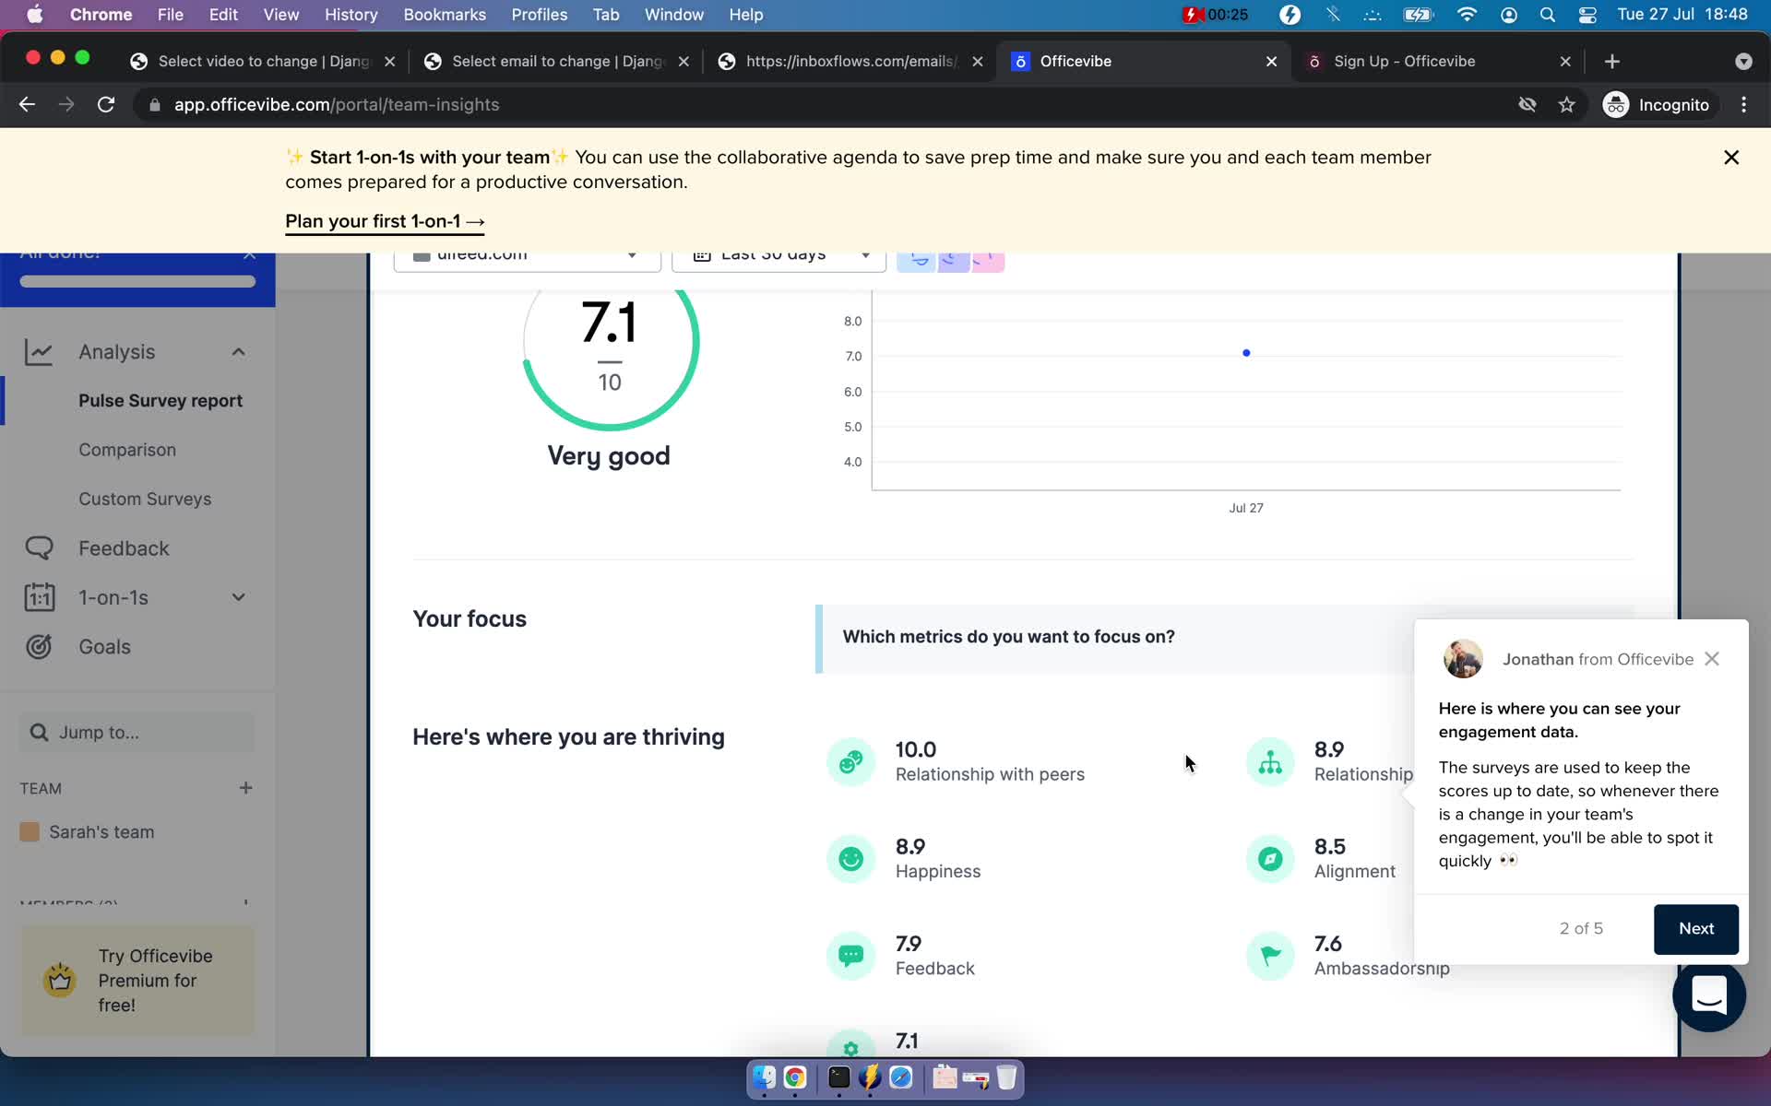Viewport: 1771px width, 1106px height.
Task: Click the Ambassadorship flag metric icon
Action: point(1270,956)
